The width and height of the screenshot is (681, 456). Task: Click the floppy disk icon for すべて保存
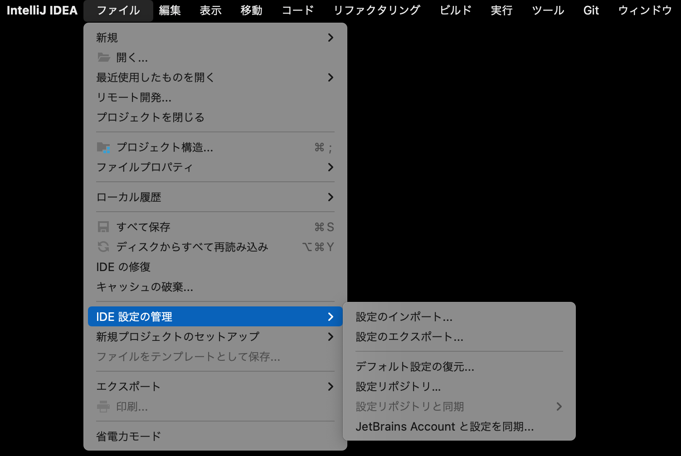point(103,227)
